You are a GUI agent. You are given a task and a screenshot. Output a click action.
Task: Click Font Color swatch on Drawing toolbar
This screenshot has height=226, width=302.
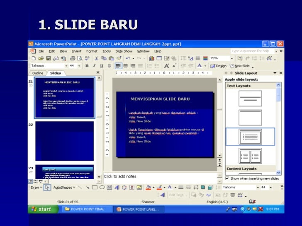170,188
